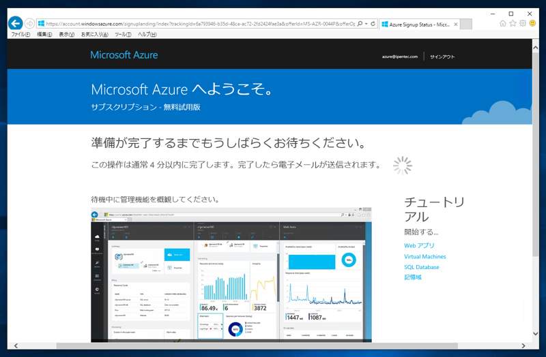Open the 編集(E) menu
This screenshot has width=546, height=357.
[44, 35]
